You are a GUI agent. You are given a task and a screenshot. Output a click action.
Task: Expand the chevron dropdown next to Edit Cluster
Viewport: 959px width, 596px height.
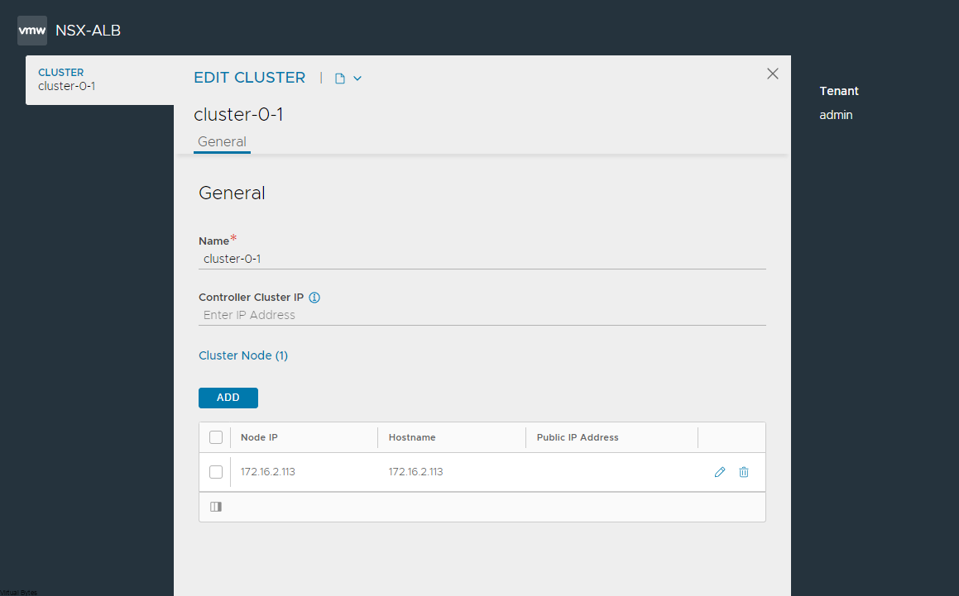[357, 79]
